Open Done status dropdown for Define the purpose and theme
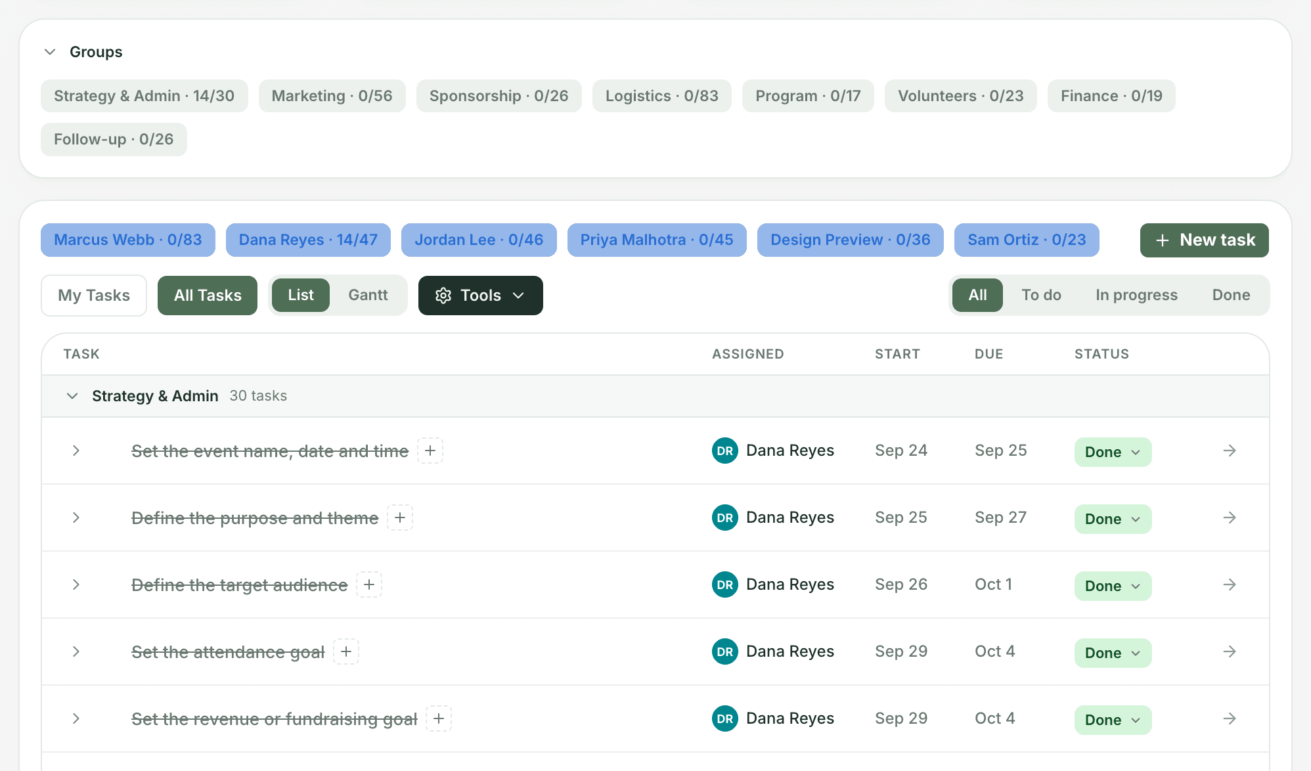The image size is (1311, 771). click(1113, 519)
